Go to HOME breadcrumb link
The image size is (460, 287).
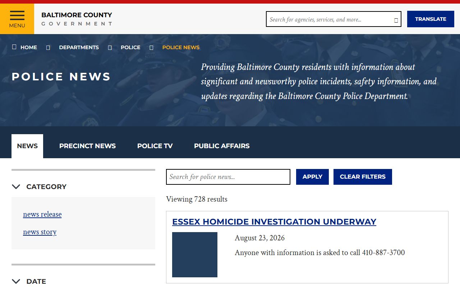click(x=29, y=47)
